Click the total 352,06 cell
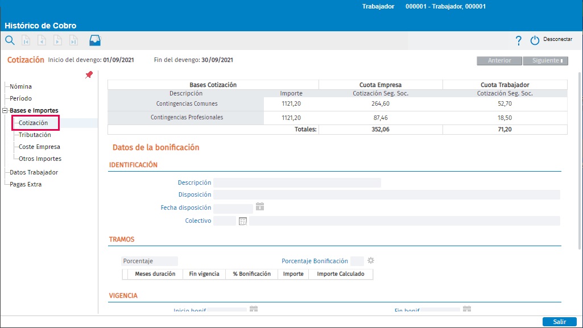The width and height of the screenshot is (583, 328). tap(381, 129)
